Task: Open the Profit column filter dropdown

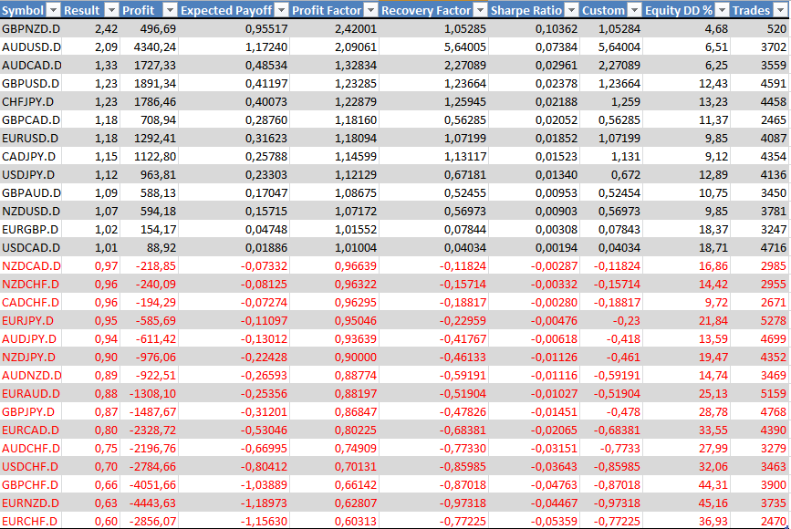Action: [x=171, y=10]
